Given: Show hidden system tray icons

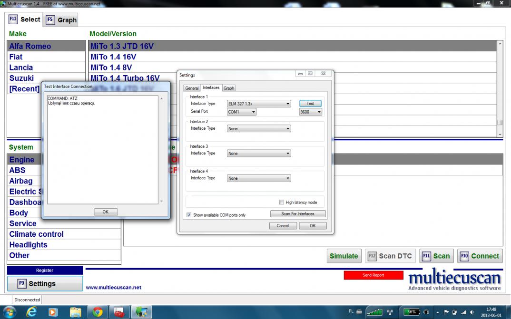Looking at the screenshot, I should (438, 312).
